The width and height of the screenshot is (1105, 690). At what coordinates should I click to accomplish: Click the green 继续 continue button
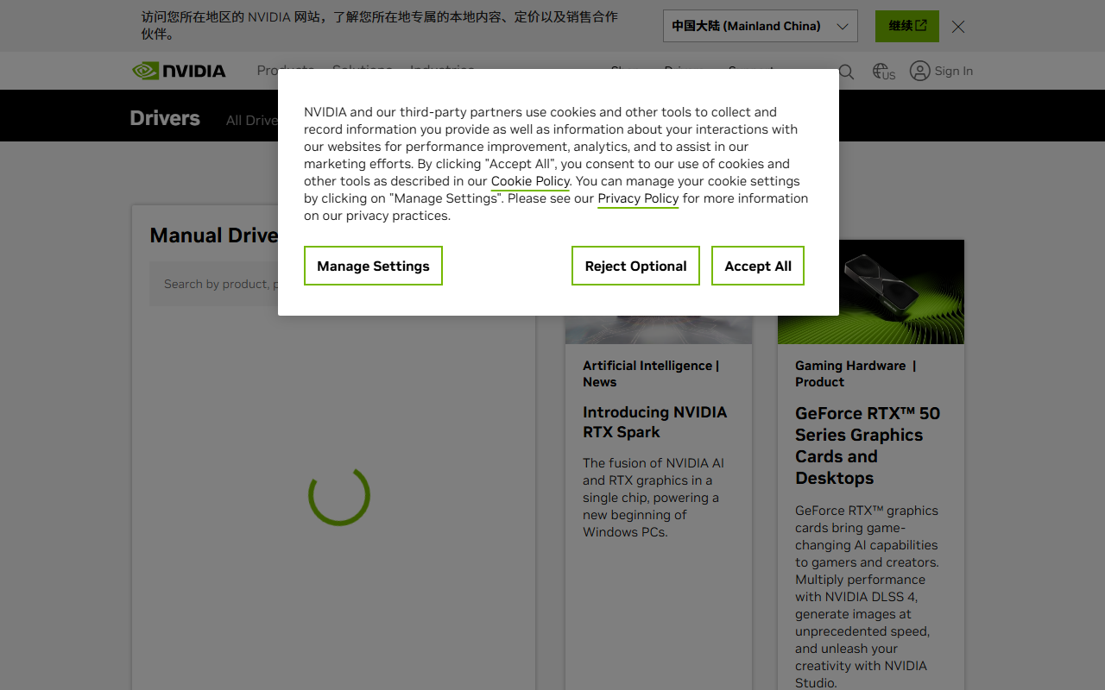point(907,26)
